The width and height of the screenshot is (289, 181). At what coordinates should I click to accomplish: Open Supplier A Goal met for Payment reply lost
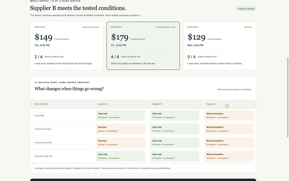pos(120,156)
